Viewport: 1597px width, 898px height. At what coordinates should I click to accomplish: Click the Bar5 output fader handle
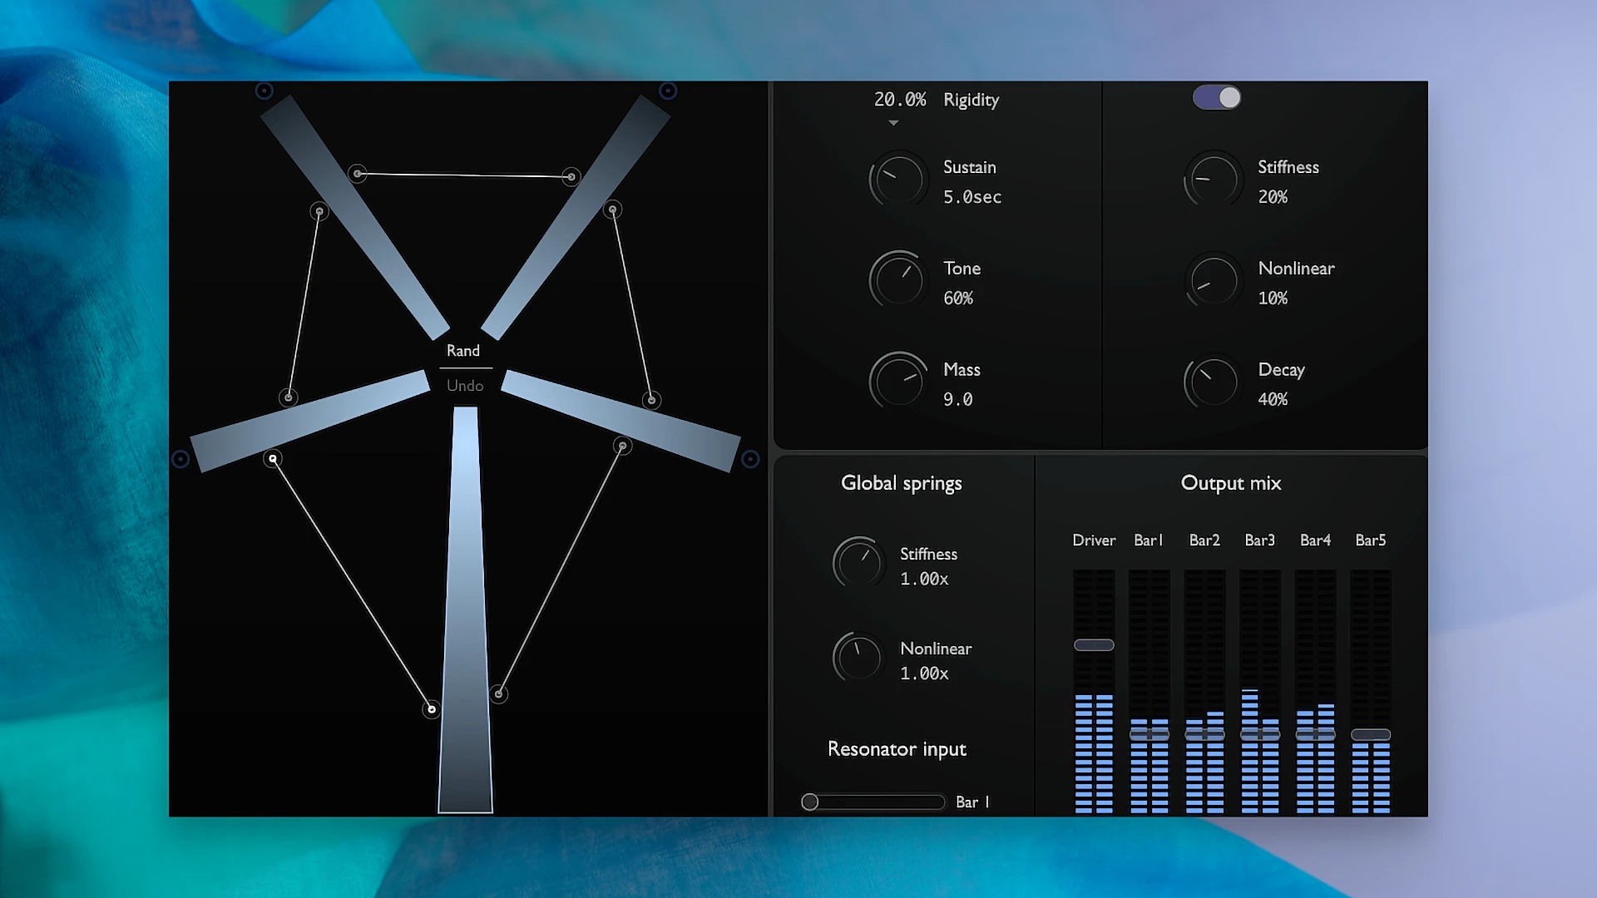coord(1371,735)
